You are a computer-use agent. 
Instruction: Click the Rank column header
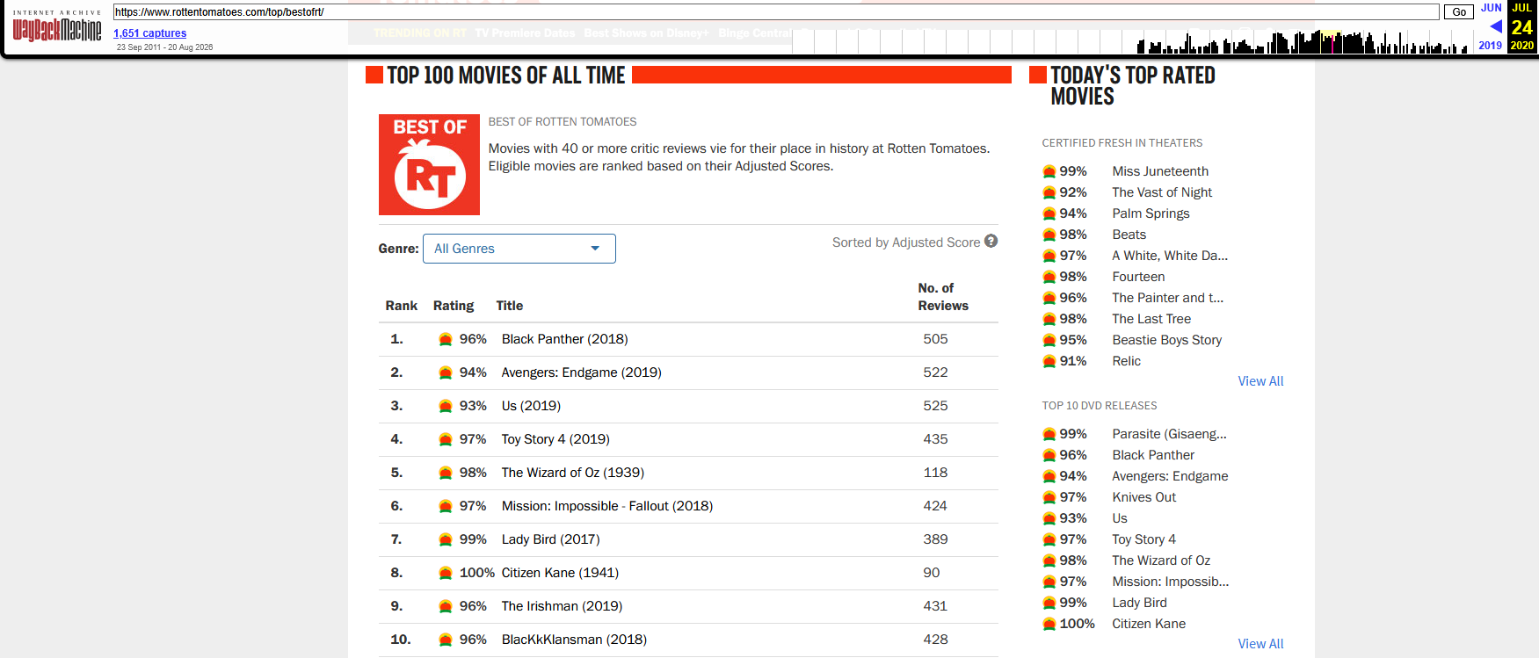click(x=401, y=306)
